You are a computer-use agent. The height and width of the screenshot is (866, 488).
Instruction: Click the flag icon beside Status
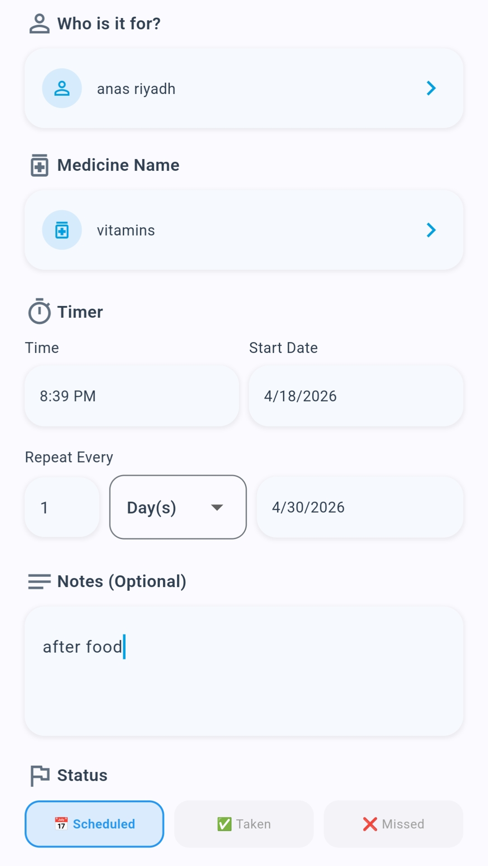point(39,775)
